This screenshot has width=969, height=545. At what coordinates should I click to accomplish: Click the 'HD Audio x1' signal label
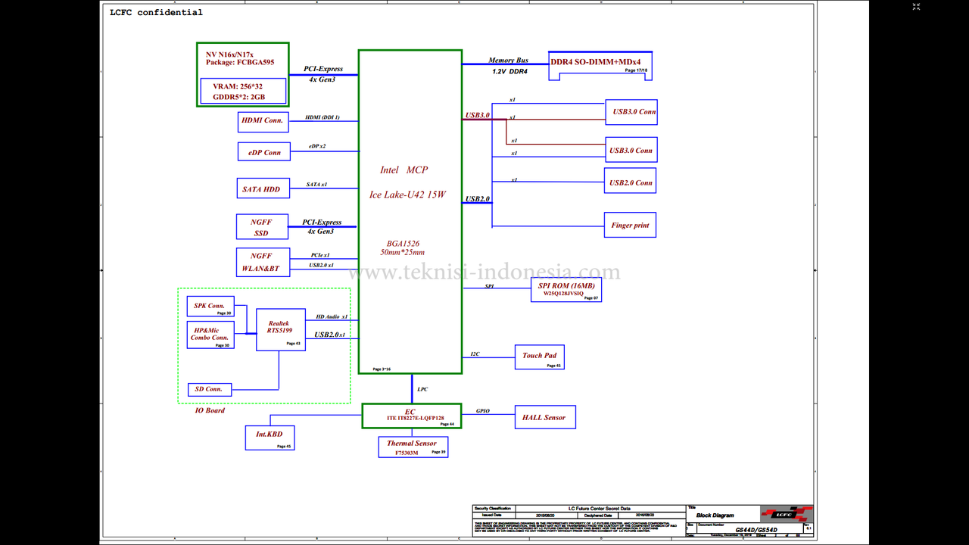point(332,316)
